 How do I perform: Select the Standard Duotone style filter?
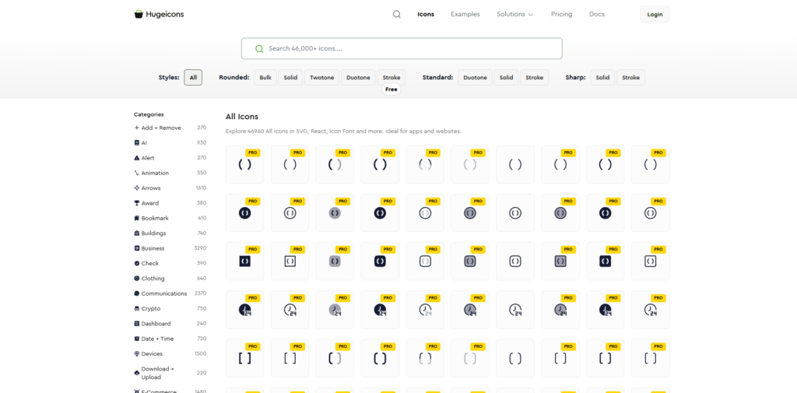475,78
